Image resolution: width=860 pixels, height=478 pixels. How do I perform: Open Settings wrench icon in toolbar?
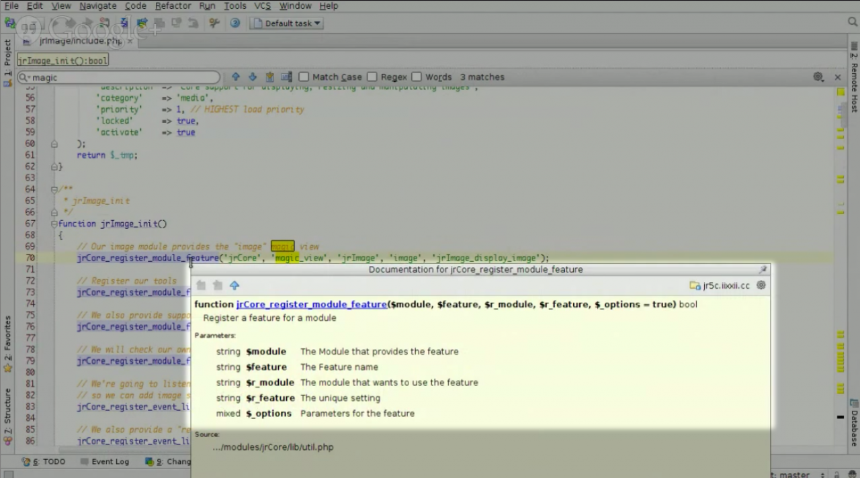click(x=214, y=23)
